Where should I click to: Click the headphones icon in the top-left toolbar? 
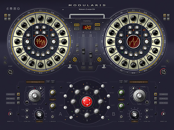pos(18,9)
